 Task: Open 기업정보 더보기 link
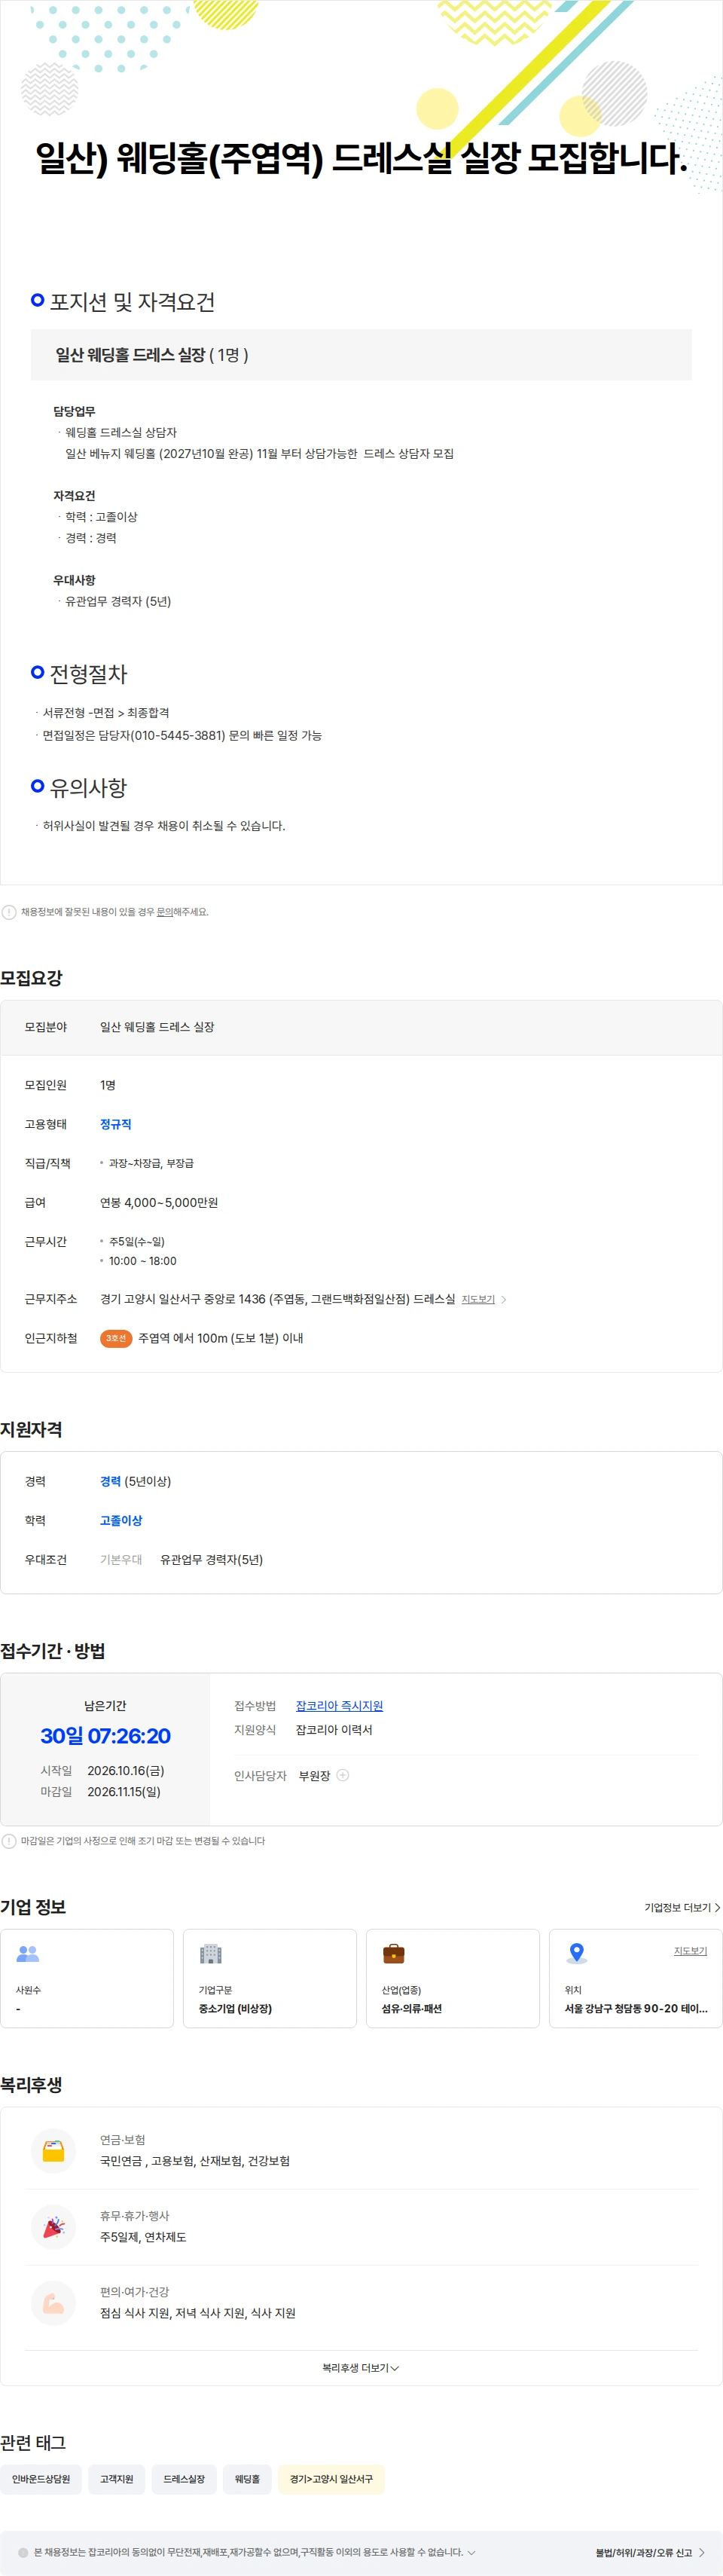point(682,1908)
